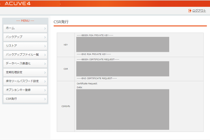The image size is (210, 140).
Task: Select the リストア menu entry
Action: [x=25, y=46]
